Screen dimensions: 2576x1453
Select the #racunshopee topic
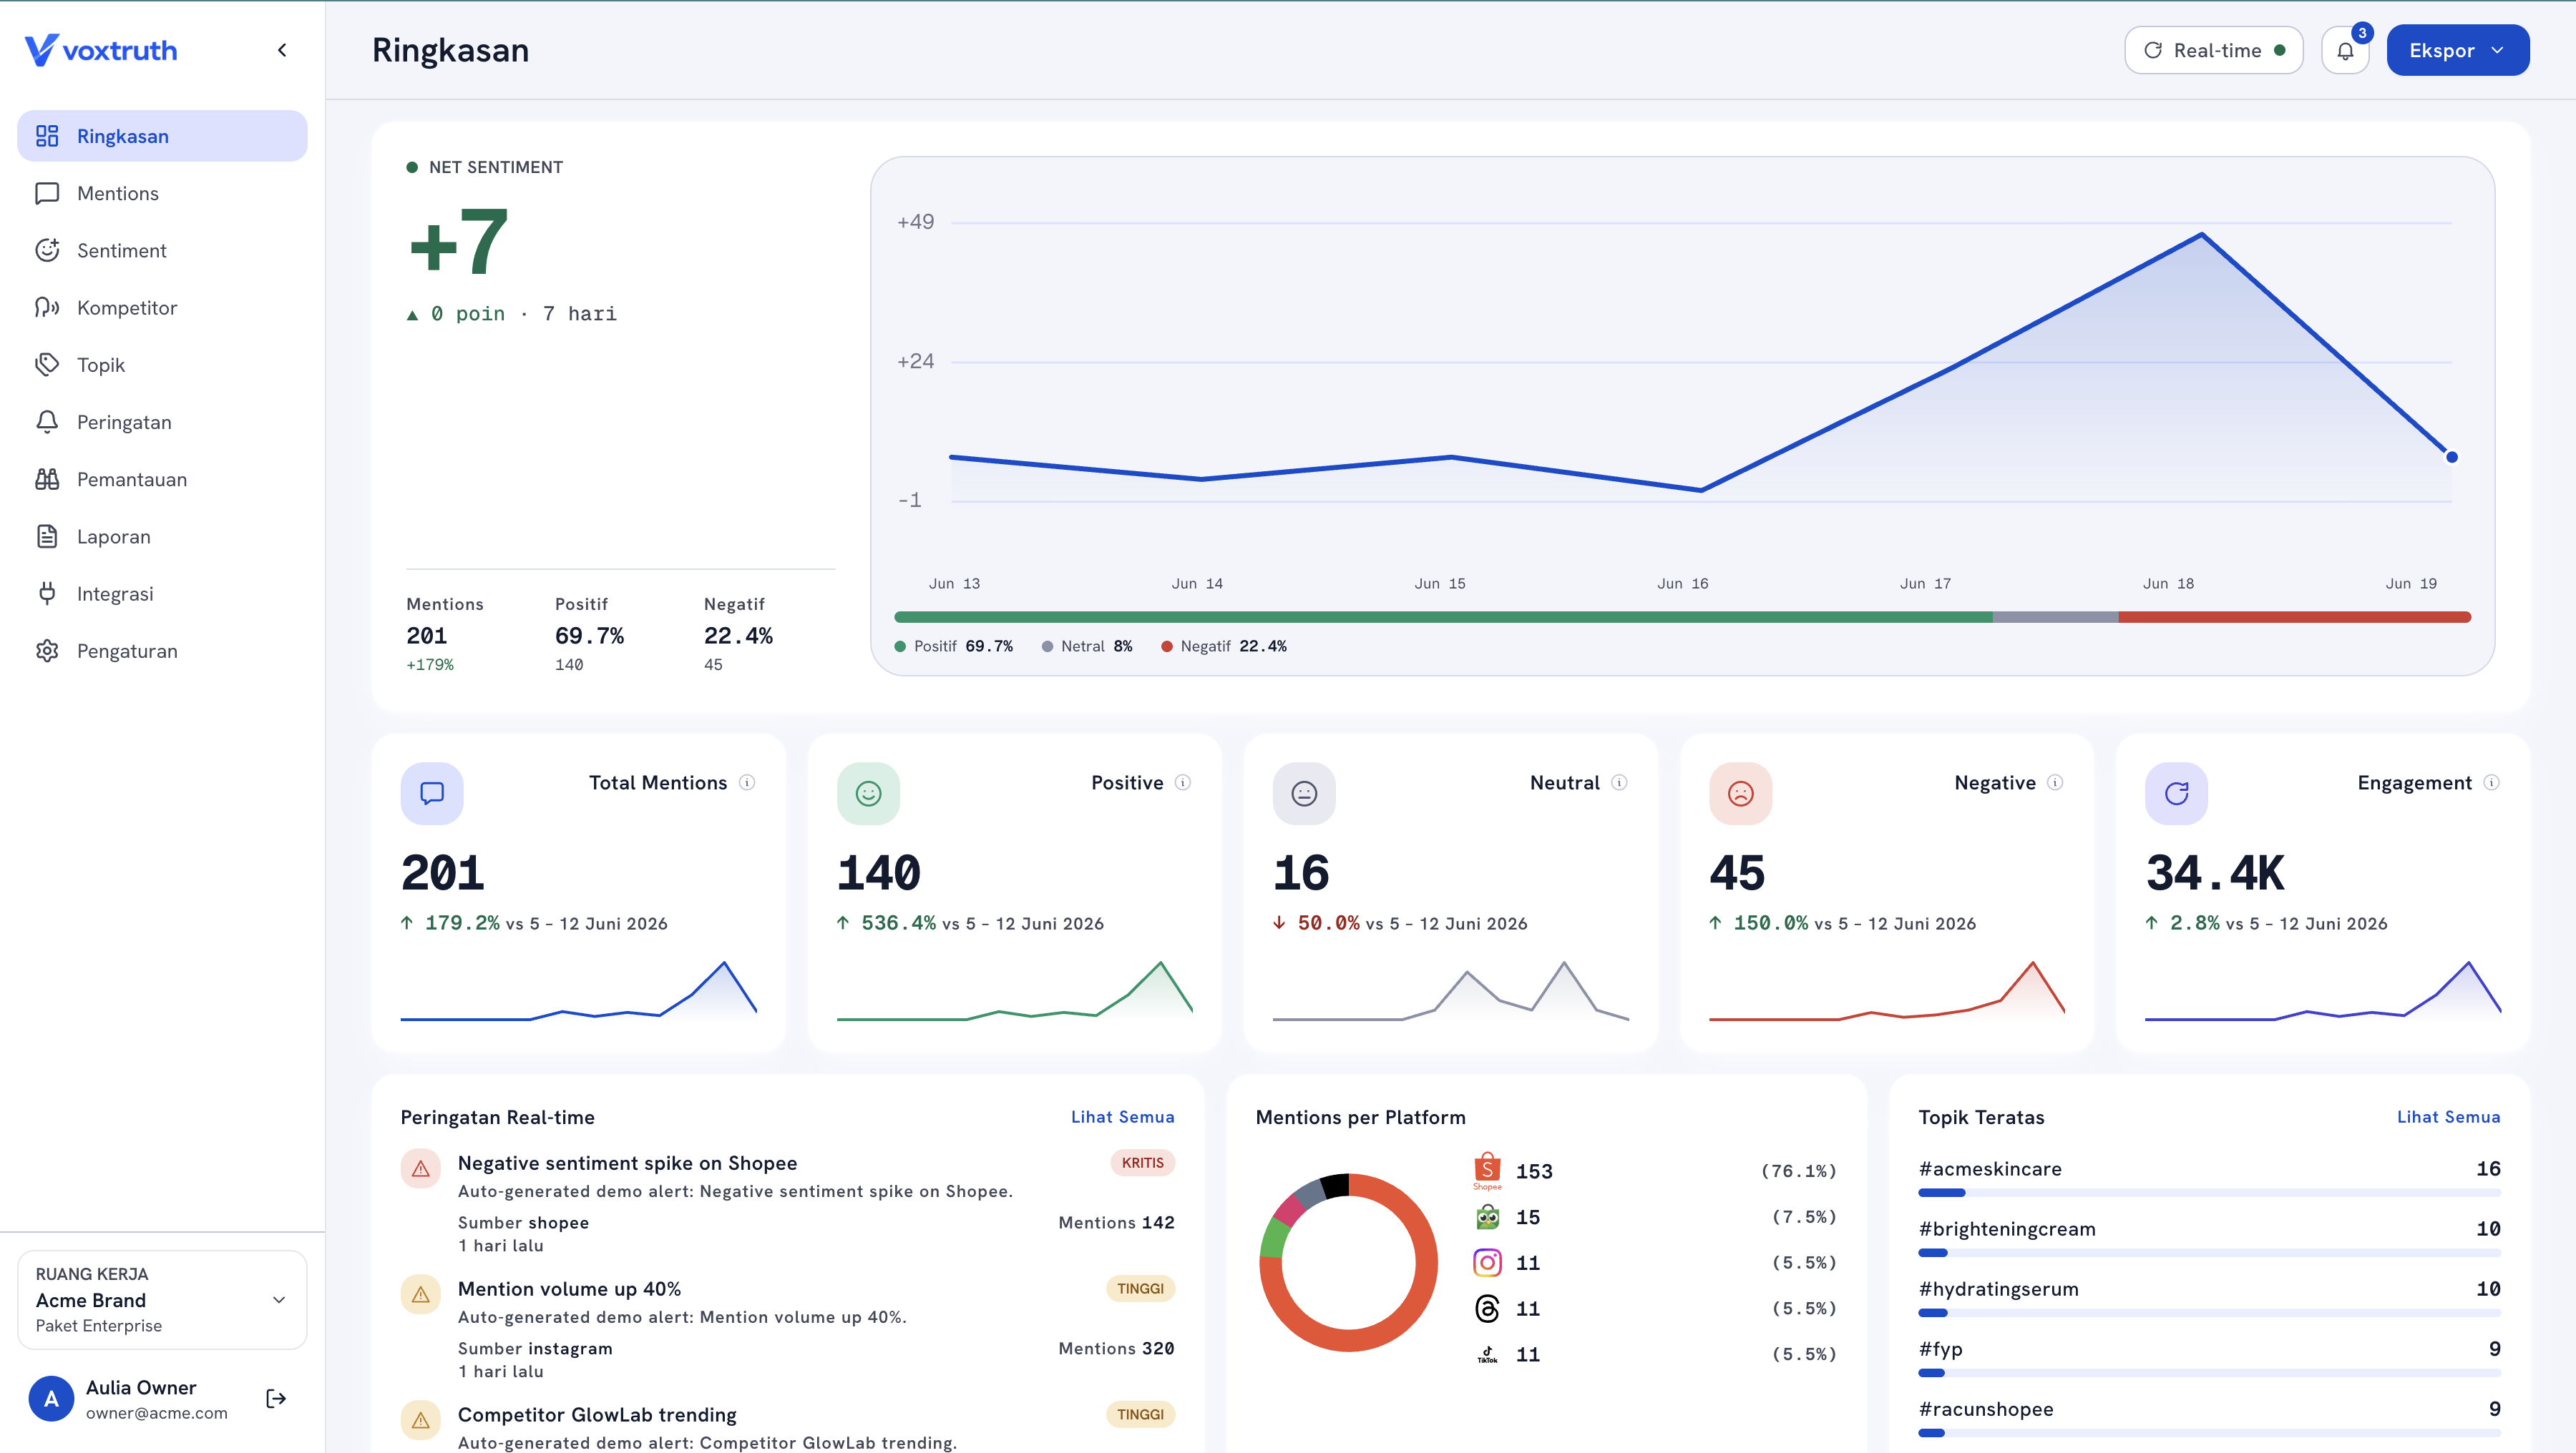coord(2209,1417)
